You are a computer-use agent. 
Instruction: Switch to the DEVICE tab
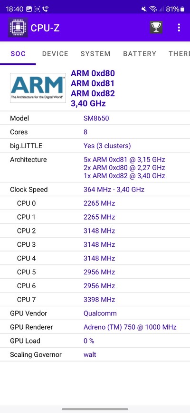[x=55, y=54]
